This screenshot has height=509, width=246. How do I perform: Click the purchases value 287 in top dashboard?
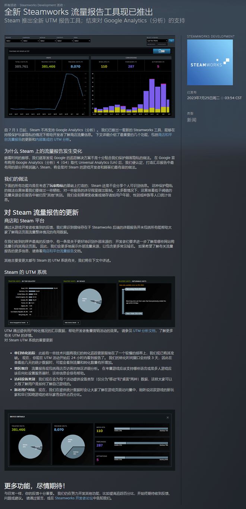131,66
